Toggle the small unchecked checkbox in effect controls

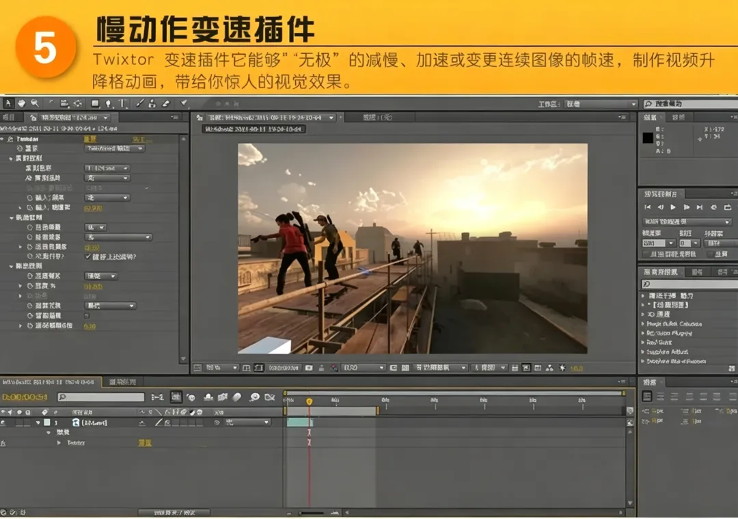coord(87,315)
